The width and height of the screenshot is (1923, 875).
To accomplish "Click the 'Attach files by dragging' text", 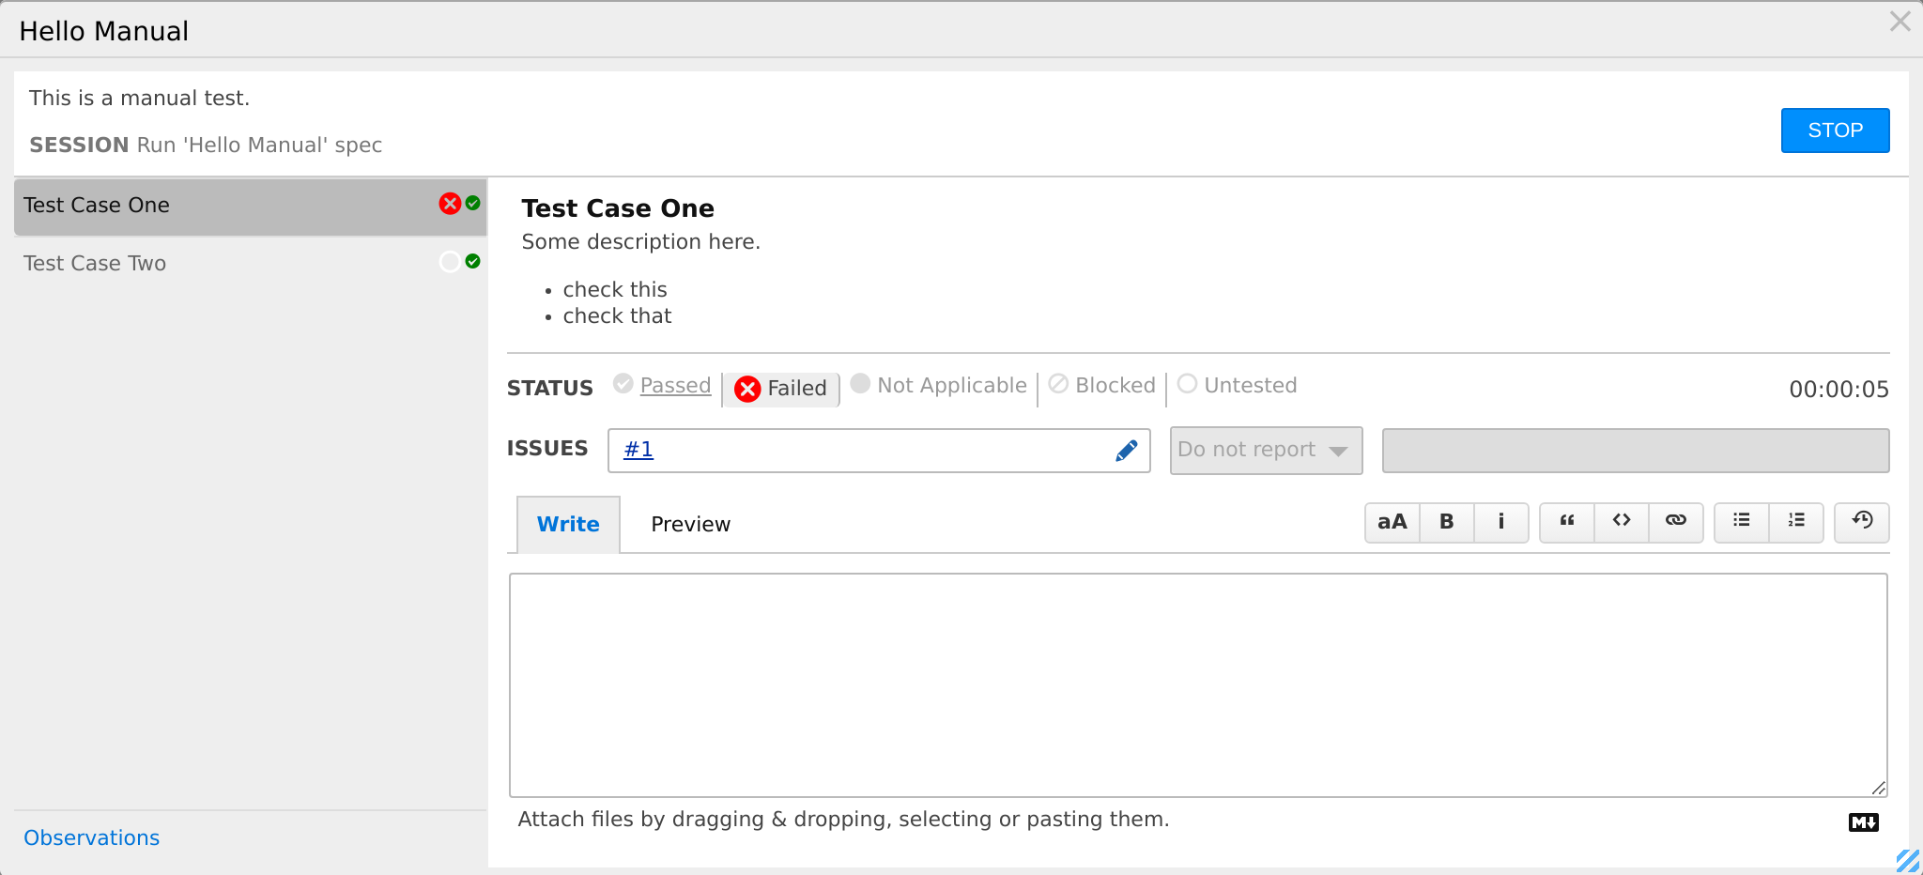I will pyautogui.click(x=843, y=820).
